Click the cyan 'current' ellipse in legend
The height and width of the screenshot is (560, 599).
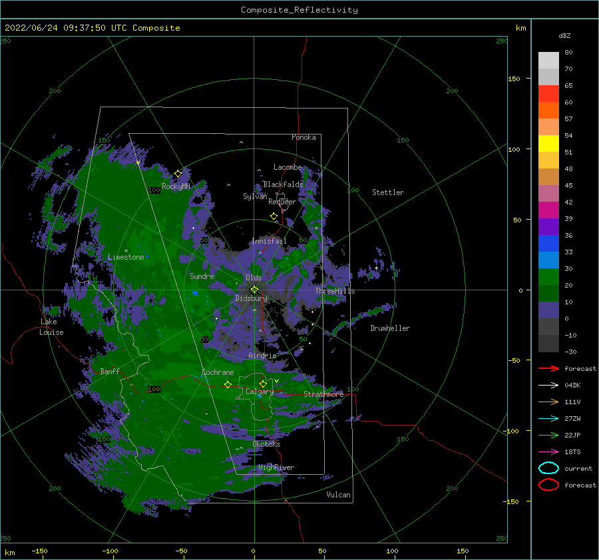click(548, 468)
